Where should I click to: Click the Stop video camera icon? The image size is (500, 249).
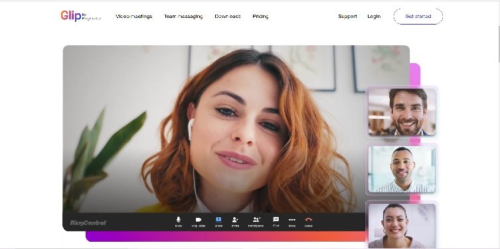click(199, 219)
